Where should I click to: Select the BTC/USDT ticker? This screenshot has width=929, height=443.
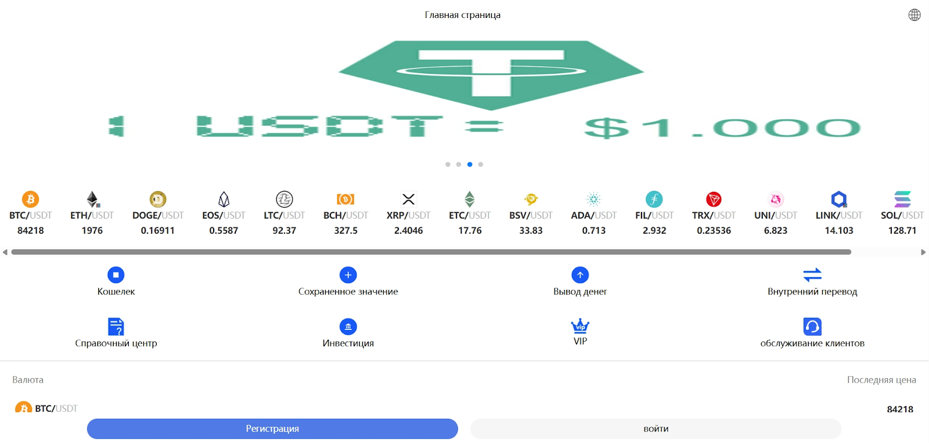[x=31, y=213]
